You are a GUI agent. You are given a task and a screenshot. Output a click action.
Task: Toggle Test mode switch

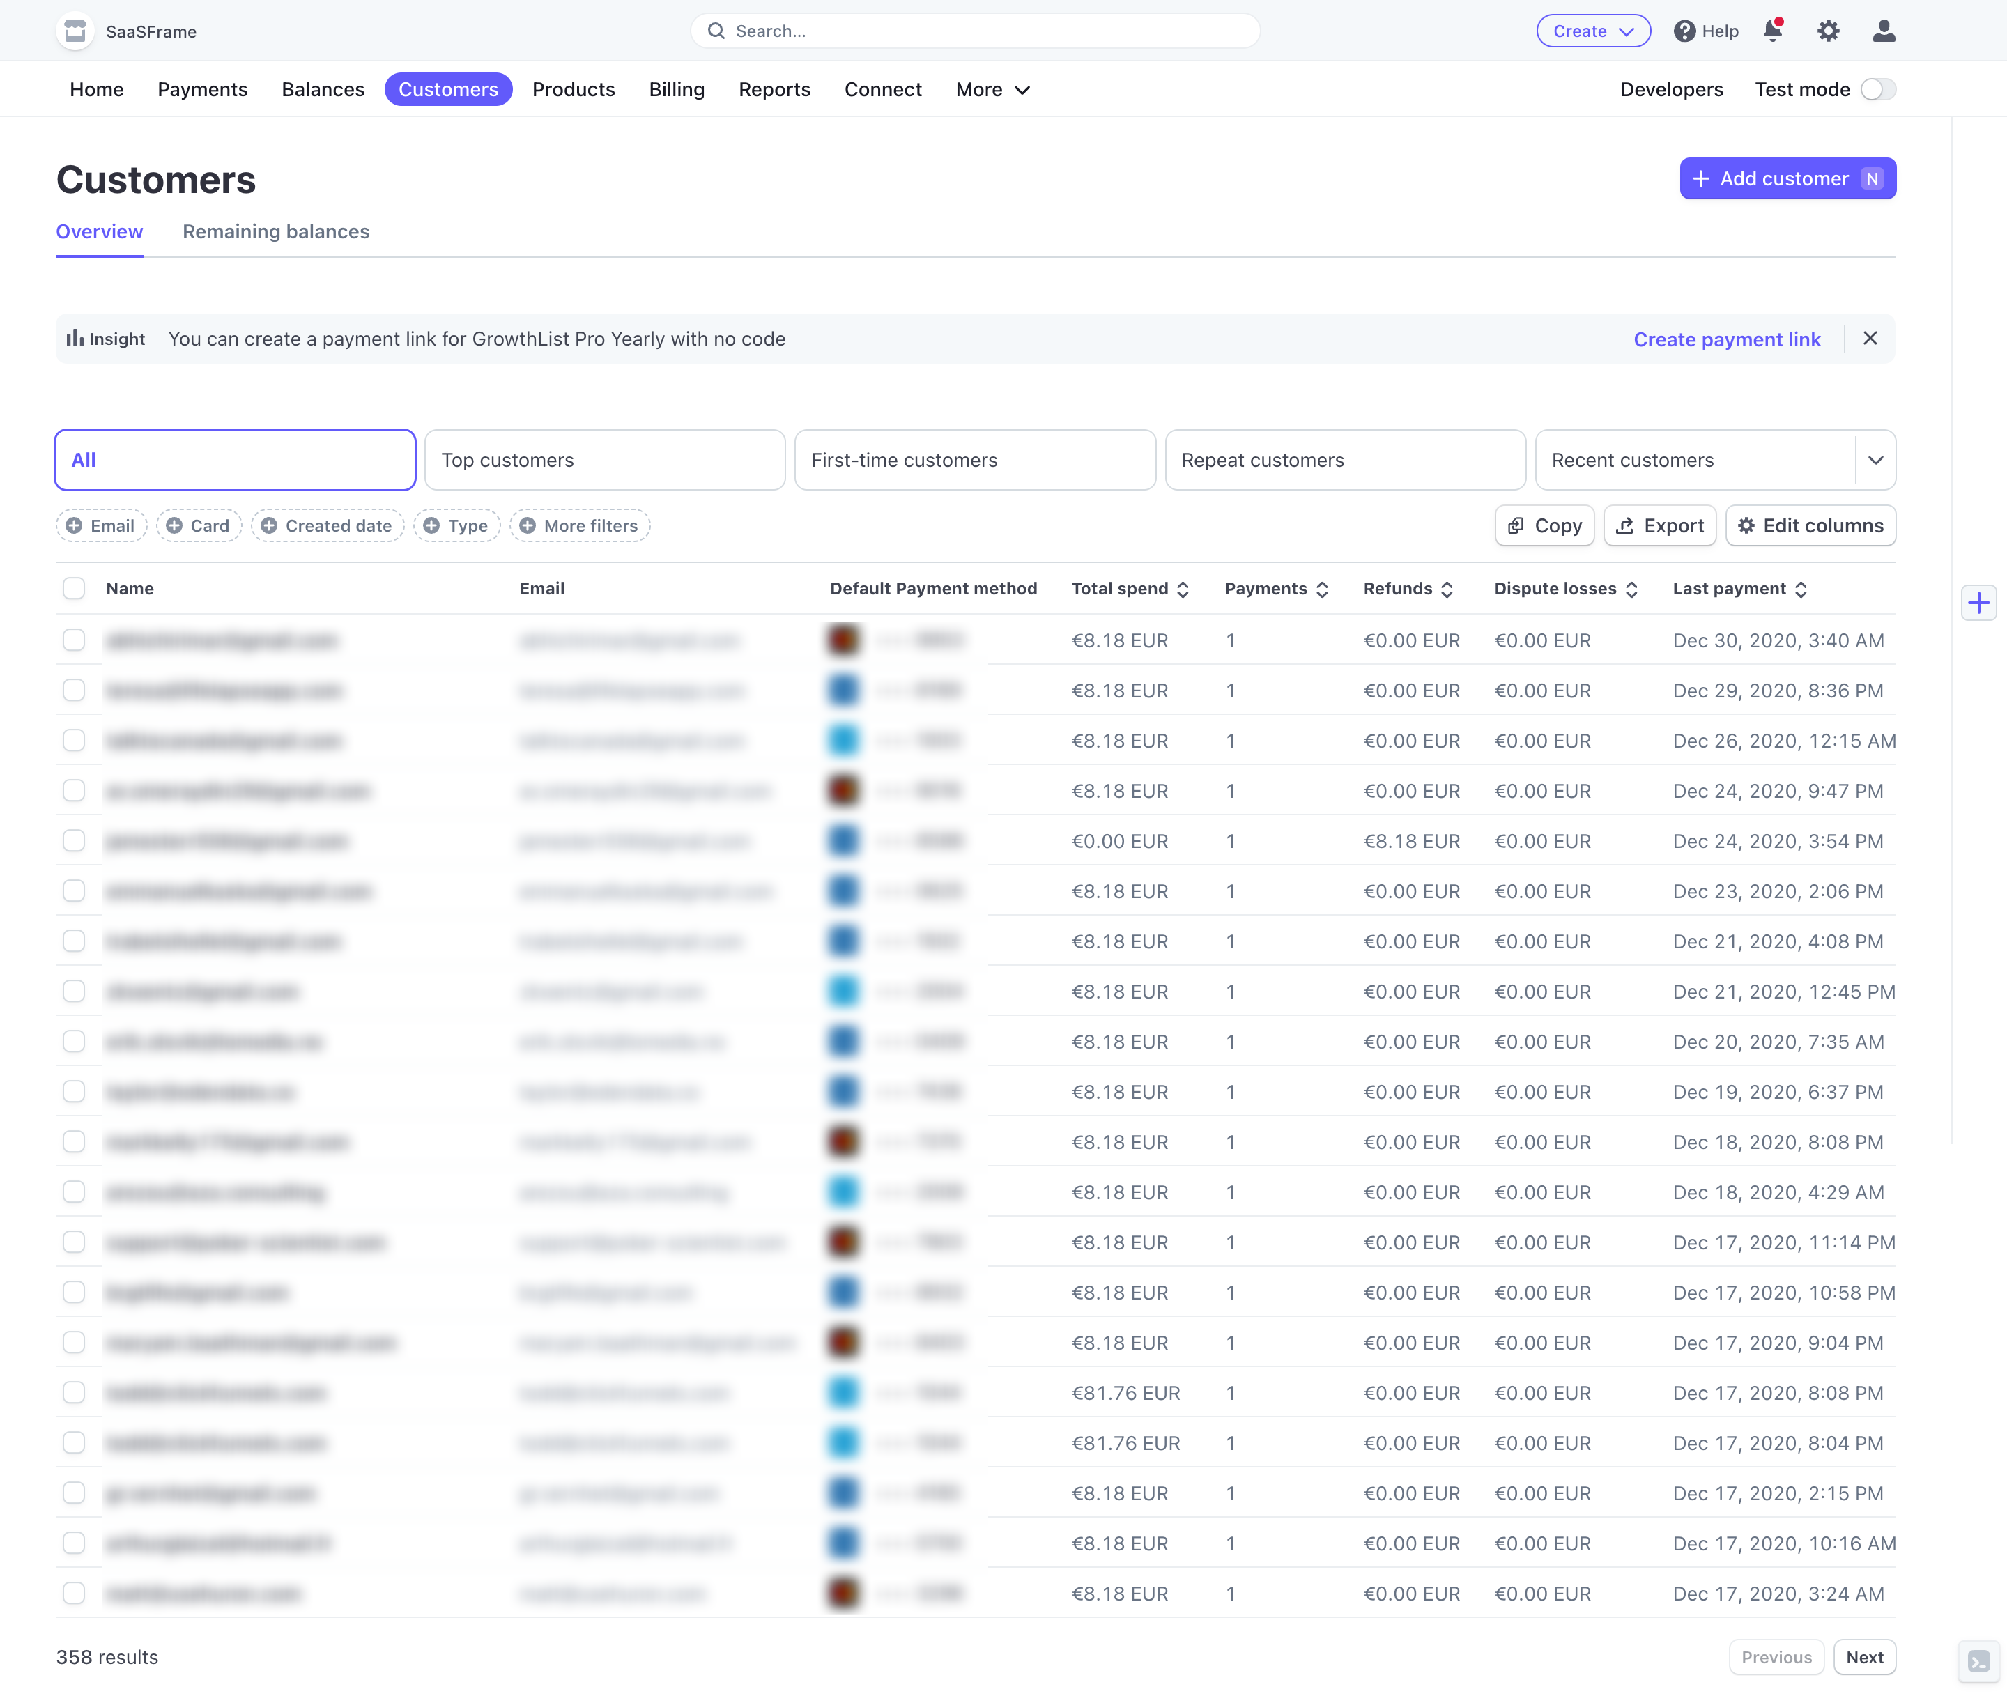tap(1877, 89)
